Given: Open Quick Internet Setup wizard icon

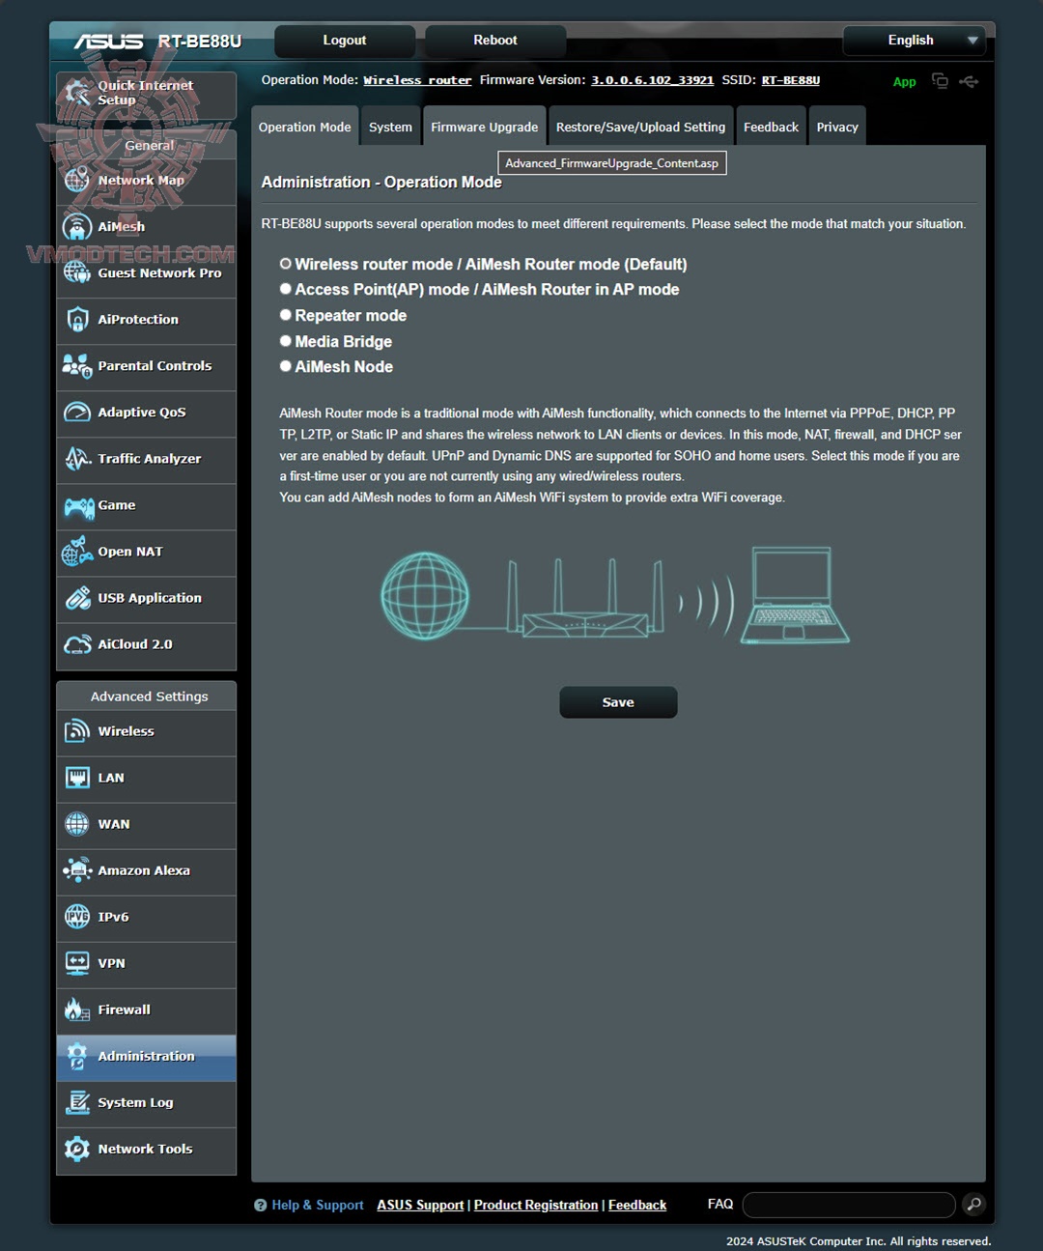Looking at the screenshot, I should [x=76, y=94].
